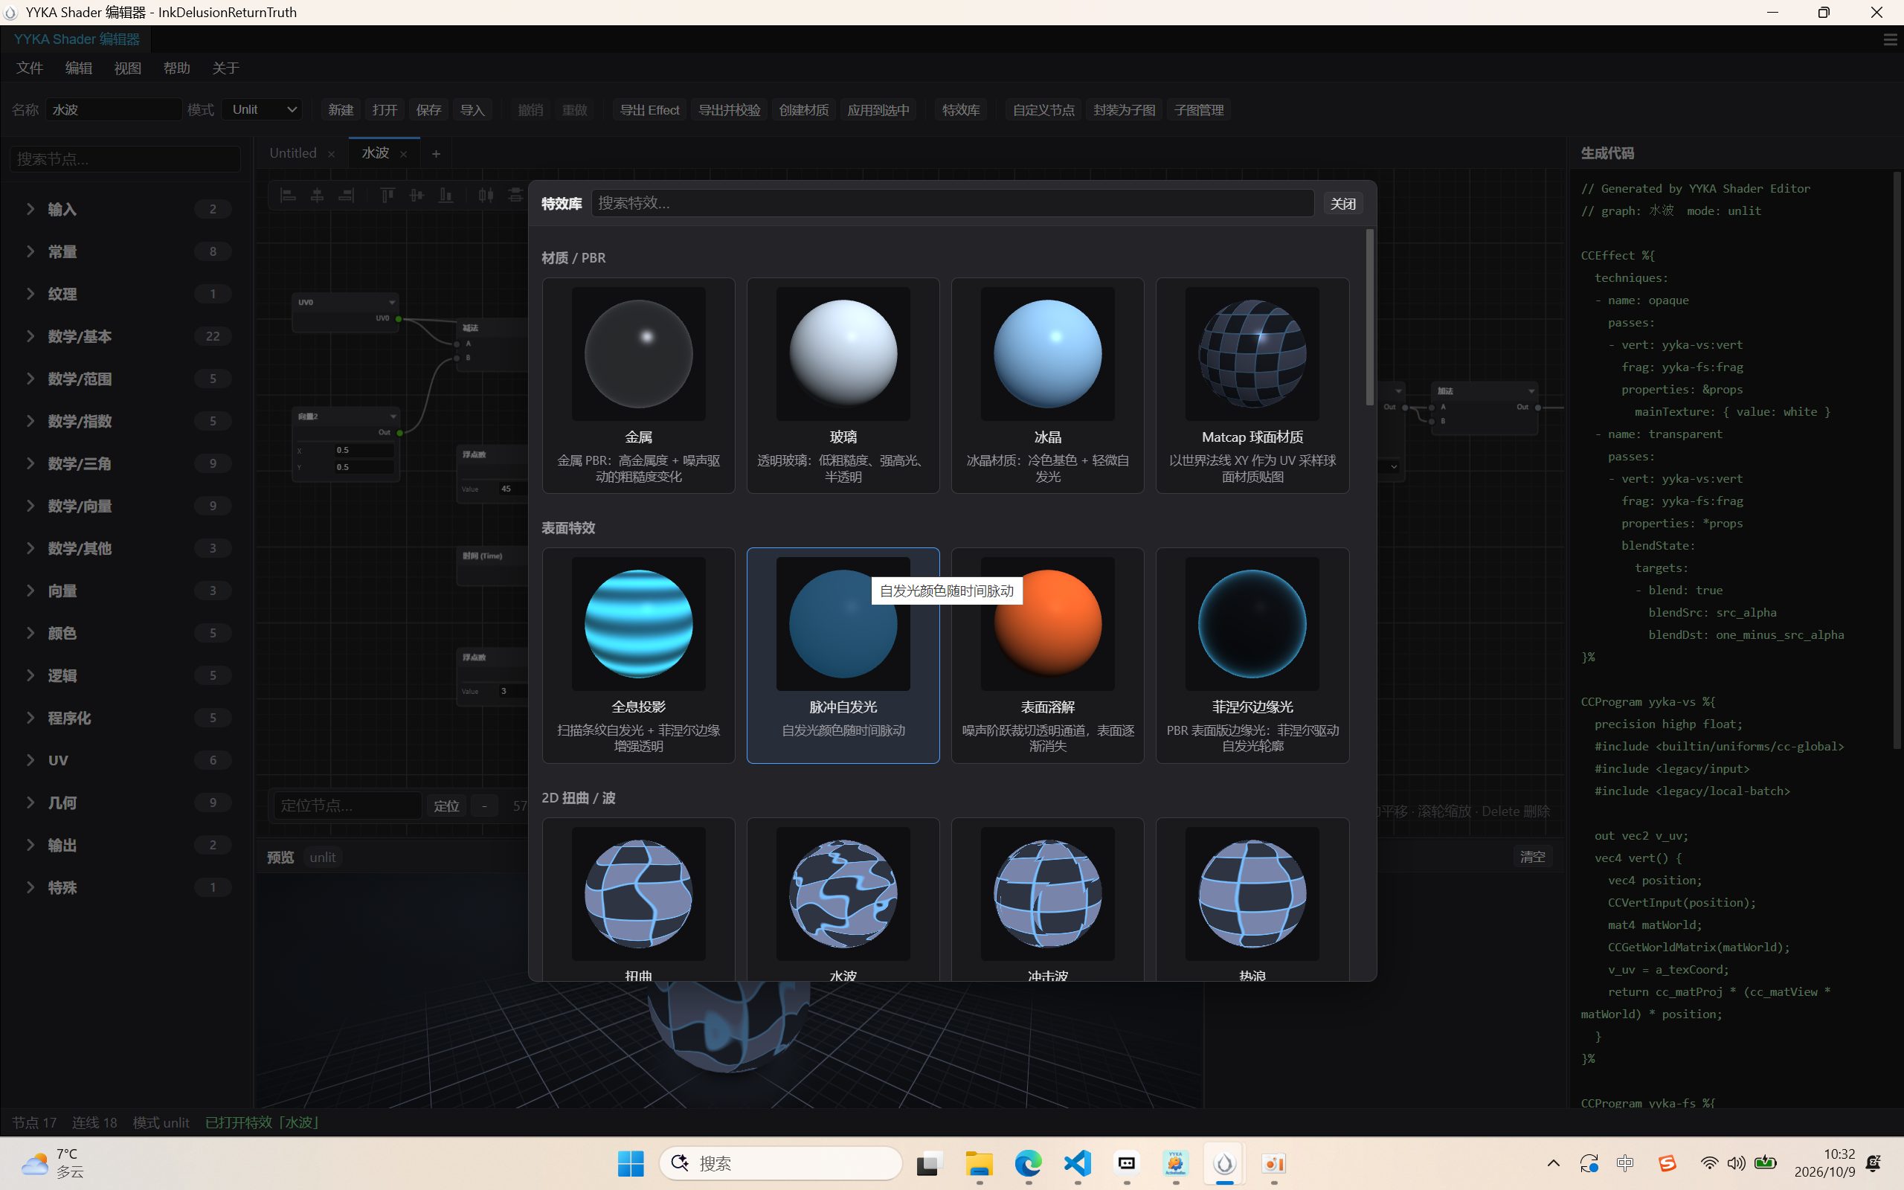Open the Sogou input method tray icon
The image size is (1904, 1190).
coord(1667,1163)
